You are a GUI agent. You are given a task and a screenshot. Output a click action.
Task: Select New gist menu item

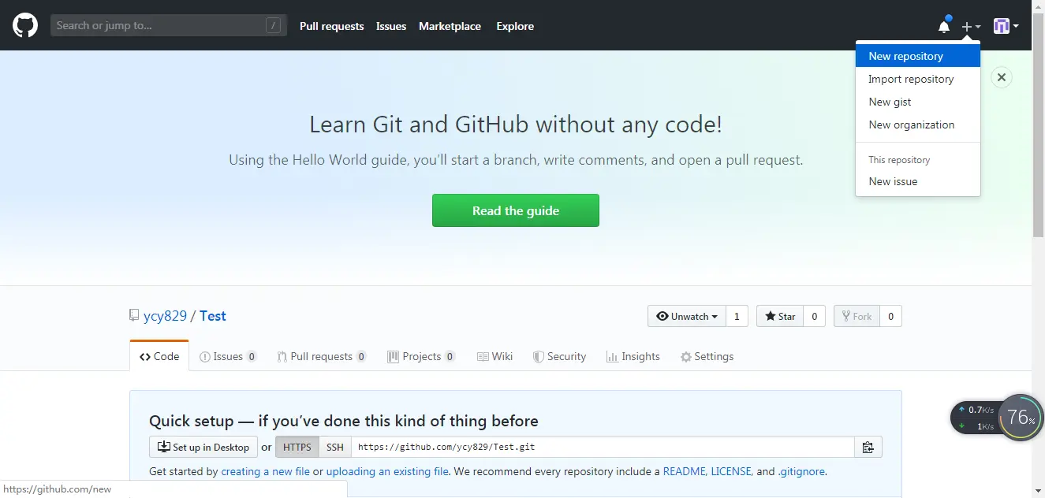(918, 102)
